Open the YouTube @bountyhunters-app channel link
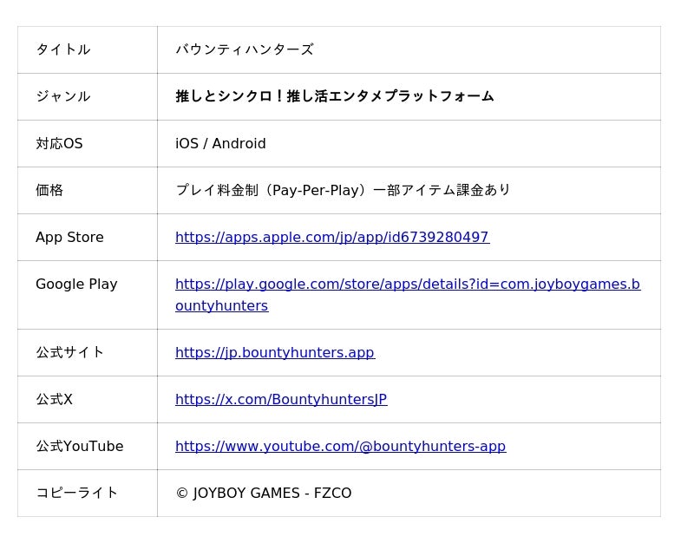Image resolution: width=694 pixels, height=543 pixels. click(x=340, y=446)
